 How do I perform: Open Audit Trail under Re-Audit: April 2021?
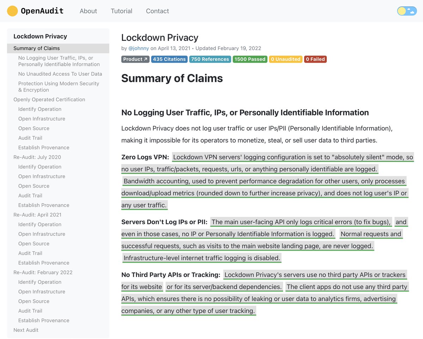(30, 253)
